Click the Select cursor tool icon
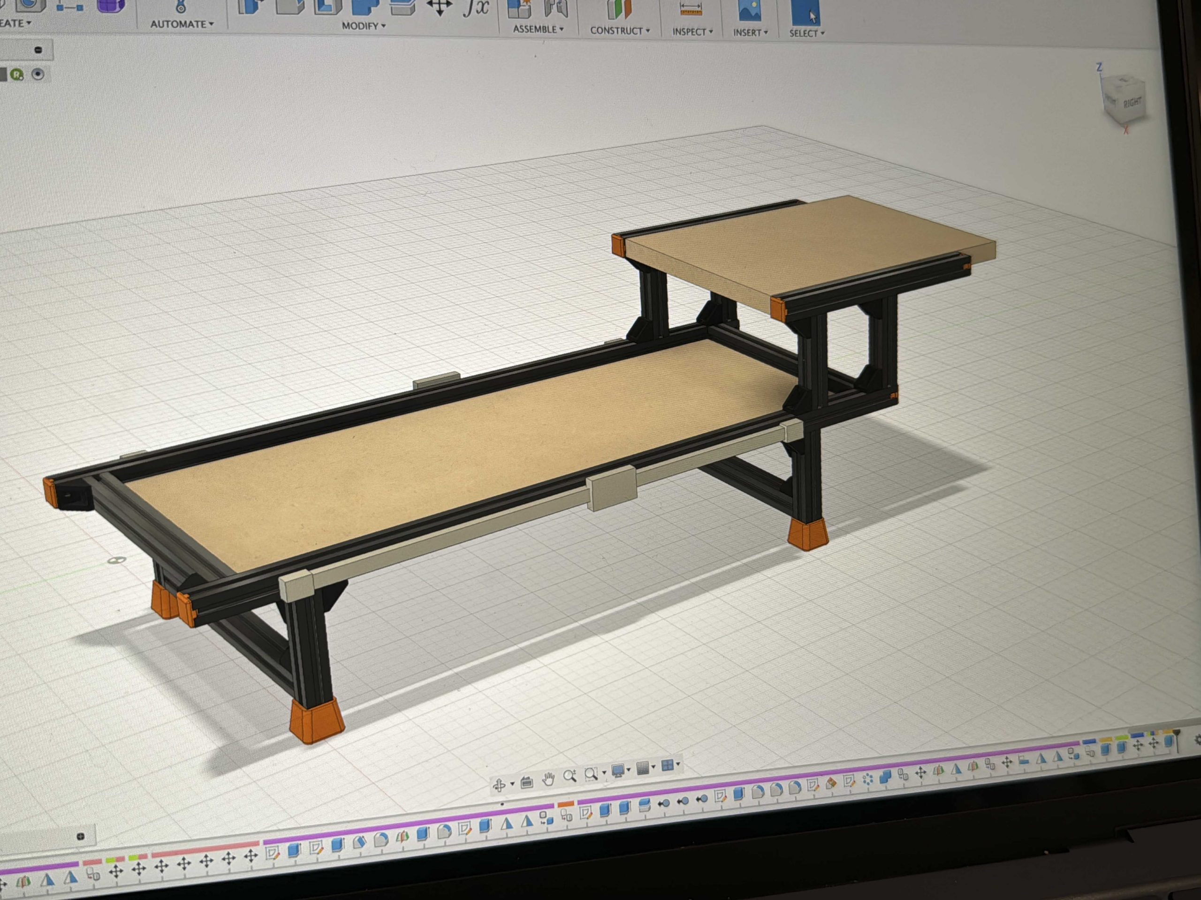 (806, 12)
